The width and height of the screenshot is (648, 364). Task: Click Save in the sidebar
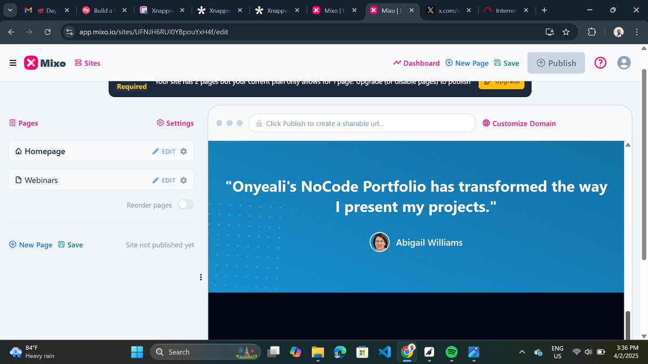pyautogui.click(x=70, y=245)
